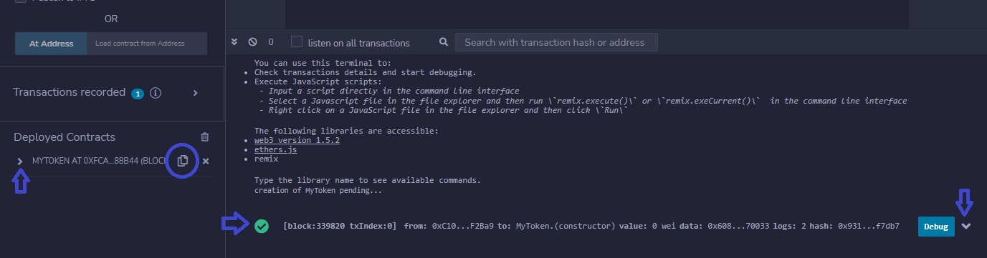The width and height of the screenshot is (987, 258).
Task: Click the magnifier search icon in terminal bar
Action: (x=444, y=42)
